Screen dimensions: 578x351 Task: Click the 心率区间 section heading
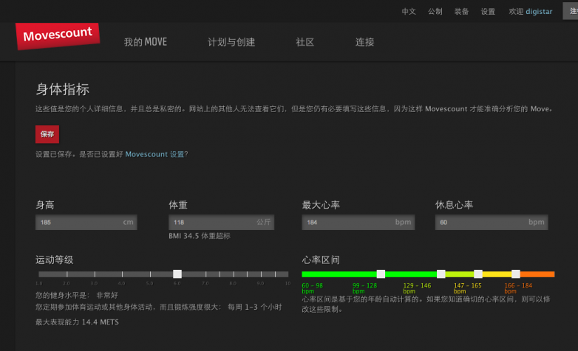pos(321,260)
